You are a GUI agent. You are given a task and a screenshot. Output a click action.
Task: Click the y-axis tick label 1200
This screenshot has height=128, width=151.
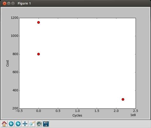click(x=15, y=18)
